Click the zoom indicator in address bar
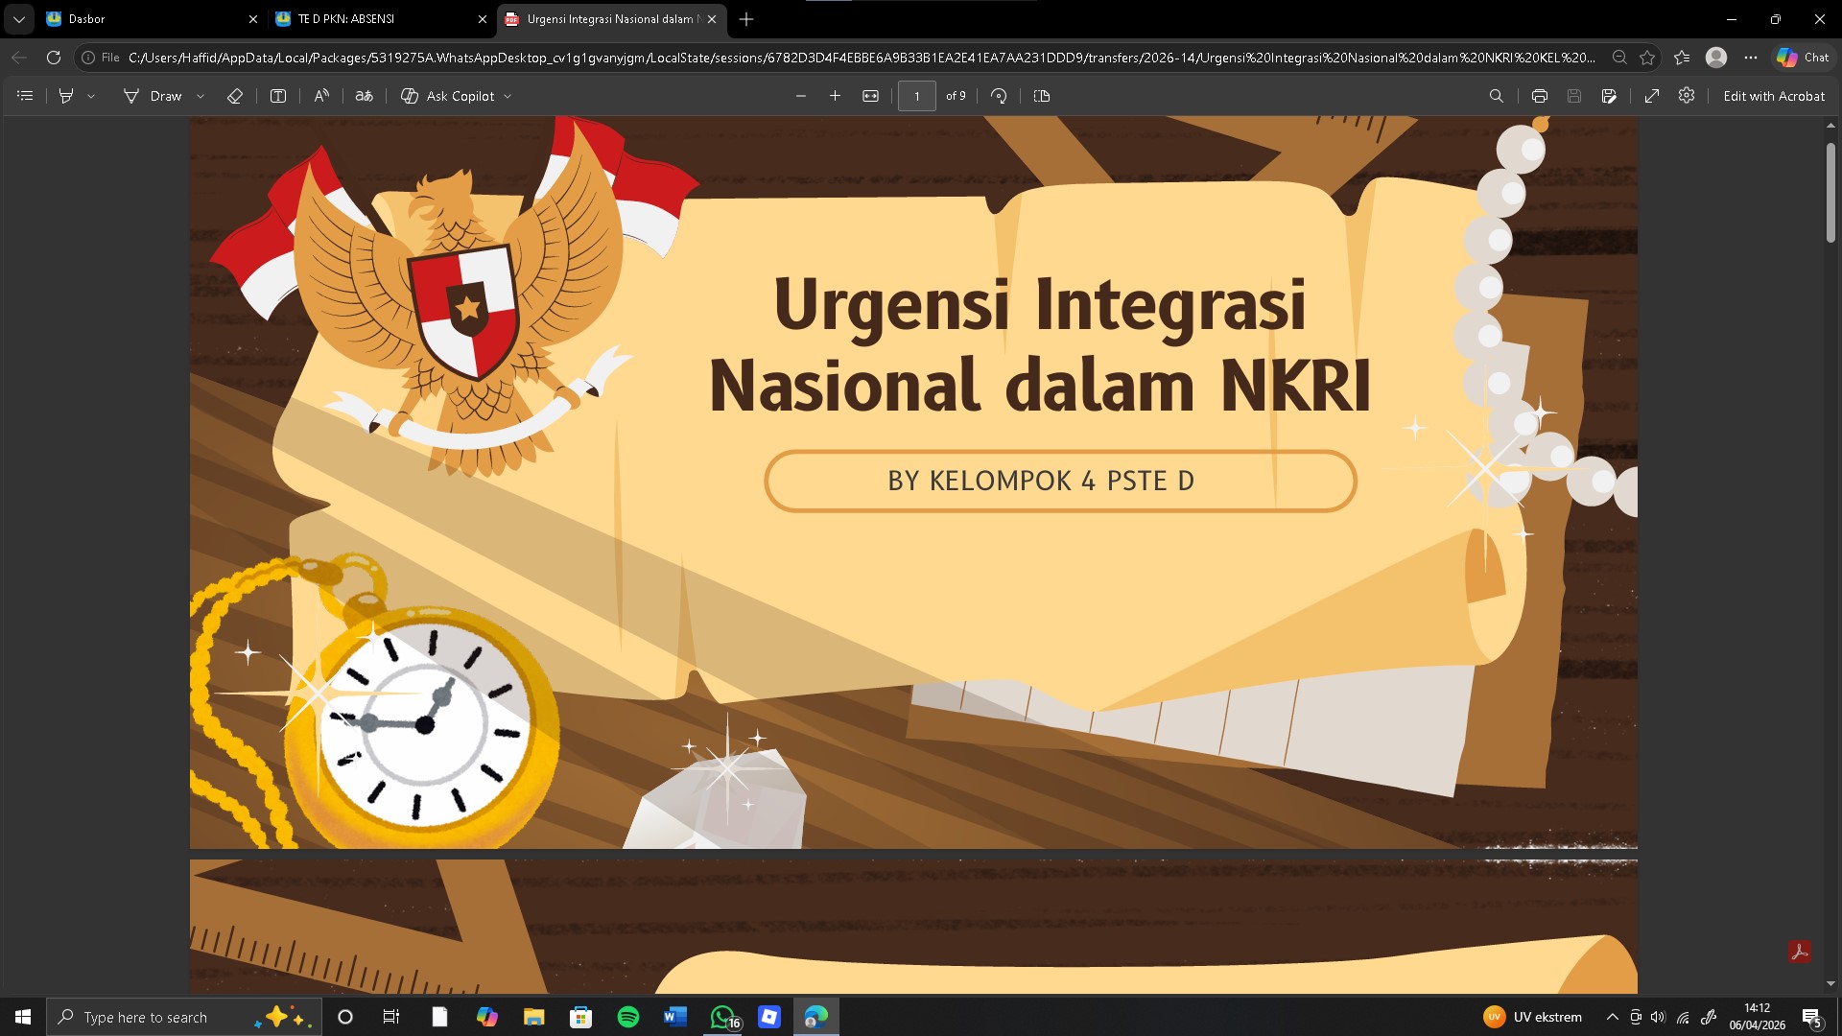The height and width of the screenshot is (1036, 1842). pyautogui.click(x=1619, y=58)
